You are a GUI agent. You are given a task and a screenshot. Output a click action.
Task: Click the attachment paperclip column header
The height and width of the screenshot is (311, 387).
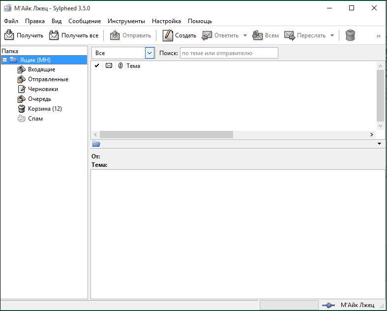120,66
